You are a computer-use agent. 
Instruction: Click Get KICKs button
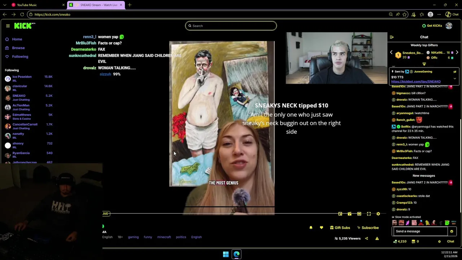(432, 26)
